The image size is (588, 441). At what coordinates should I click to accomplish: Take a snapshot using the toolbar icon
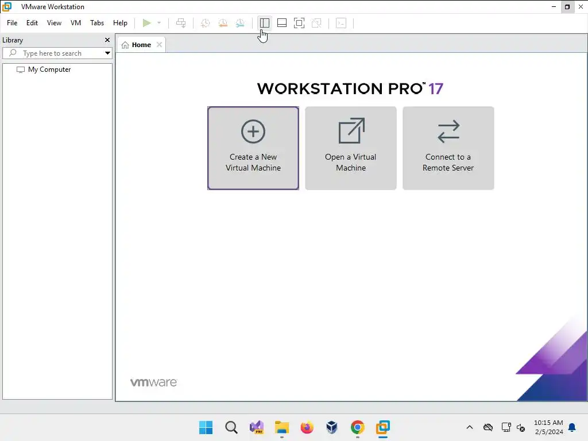(205, 23)
